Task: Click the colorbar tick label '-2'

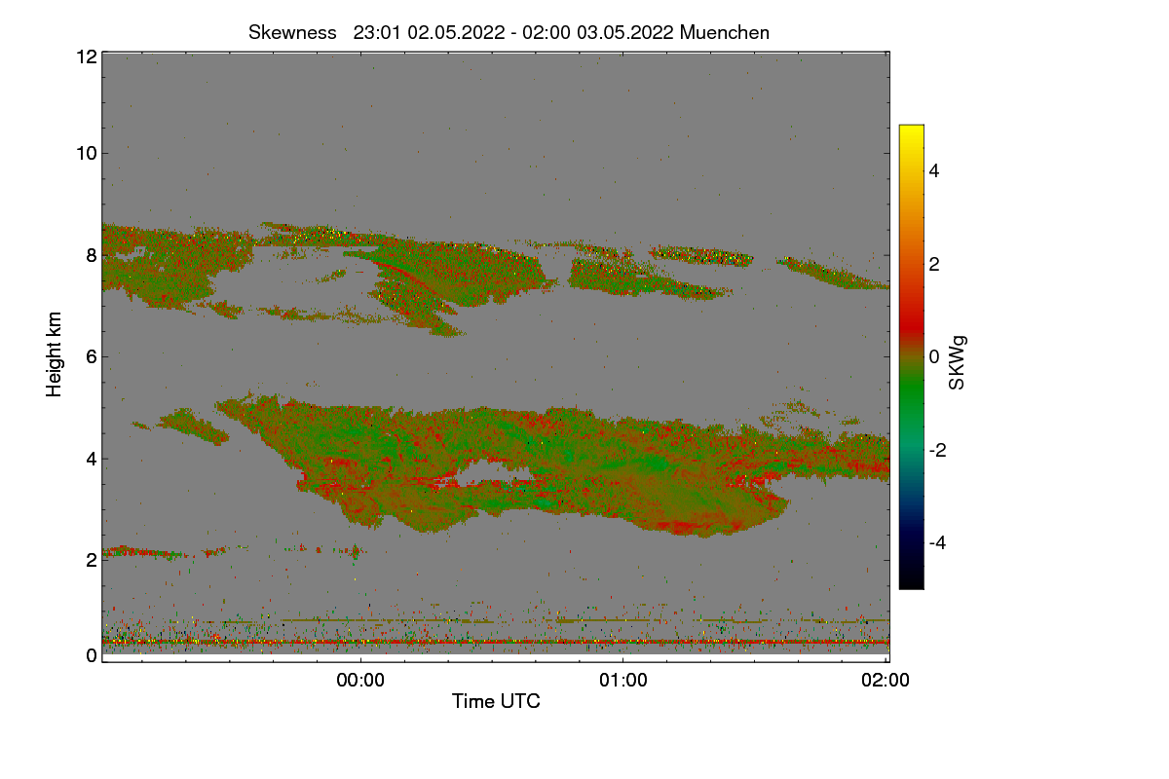Action: point(939,450)
